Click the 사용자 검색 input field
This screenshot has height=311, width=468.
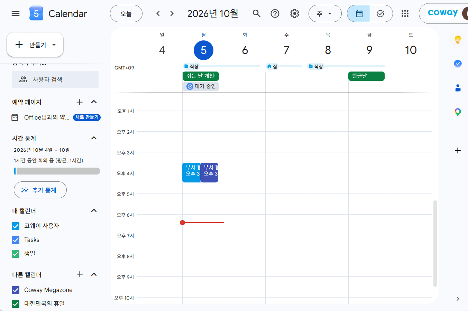55,79
